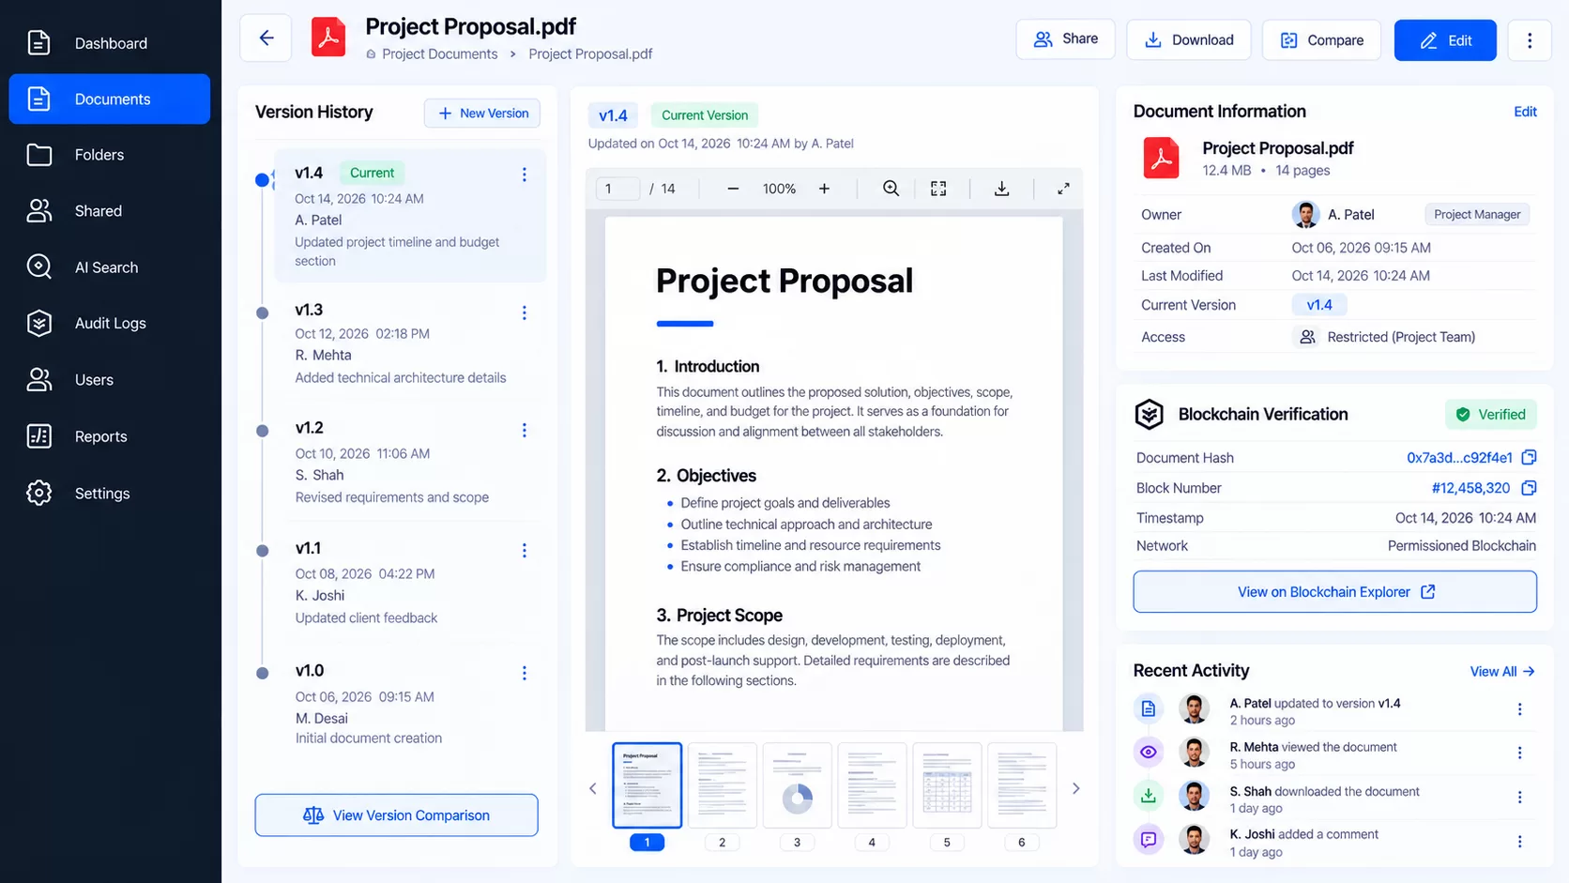Open options menu for version v1.3
1569x883 pixels.
(x=524, y=312)
